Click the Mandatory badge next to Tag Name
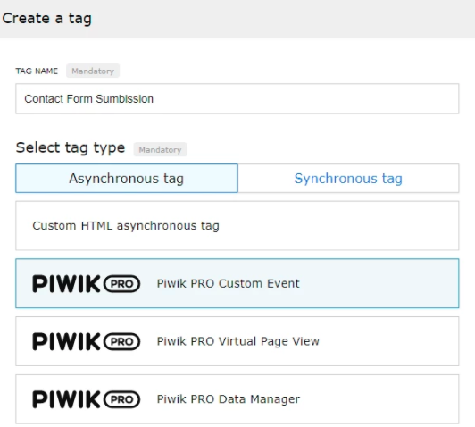Image resolution: width=475 pixels, height=427 pixels. coord(93,71)
